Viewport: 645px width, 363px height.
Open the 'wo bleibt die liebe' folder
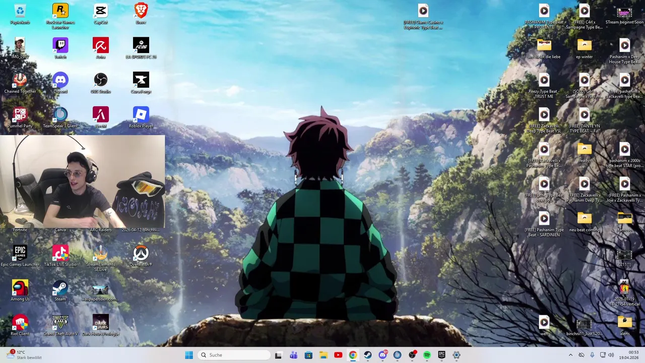(x=544, y=48)
